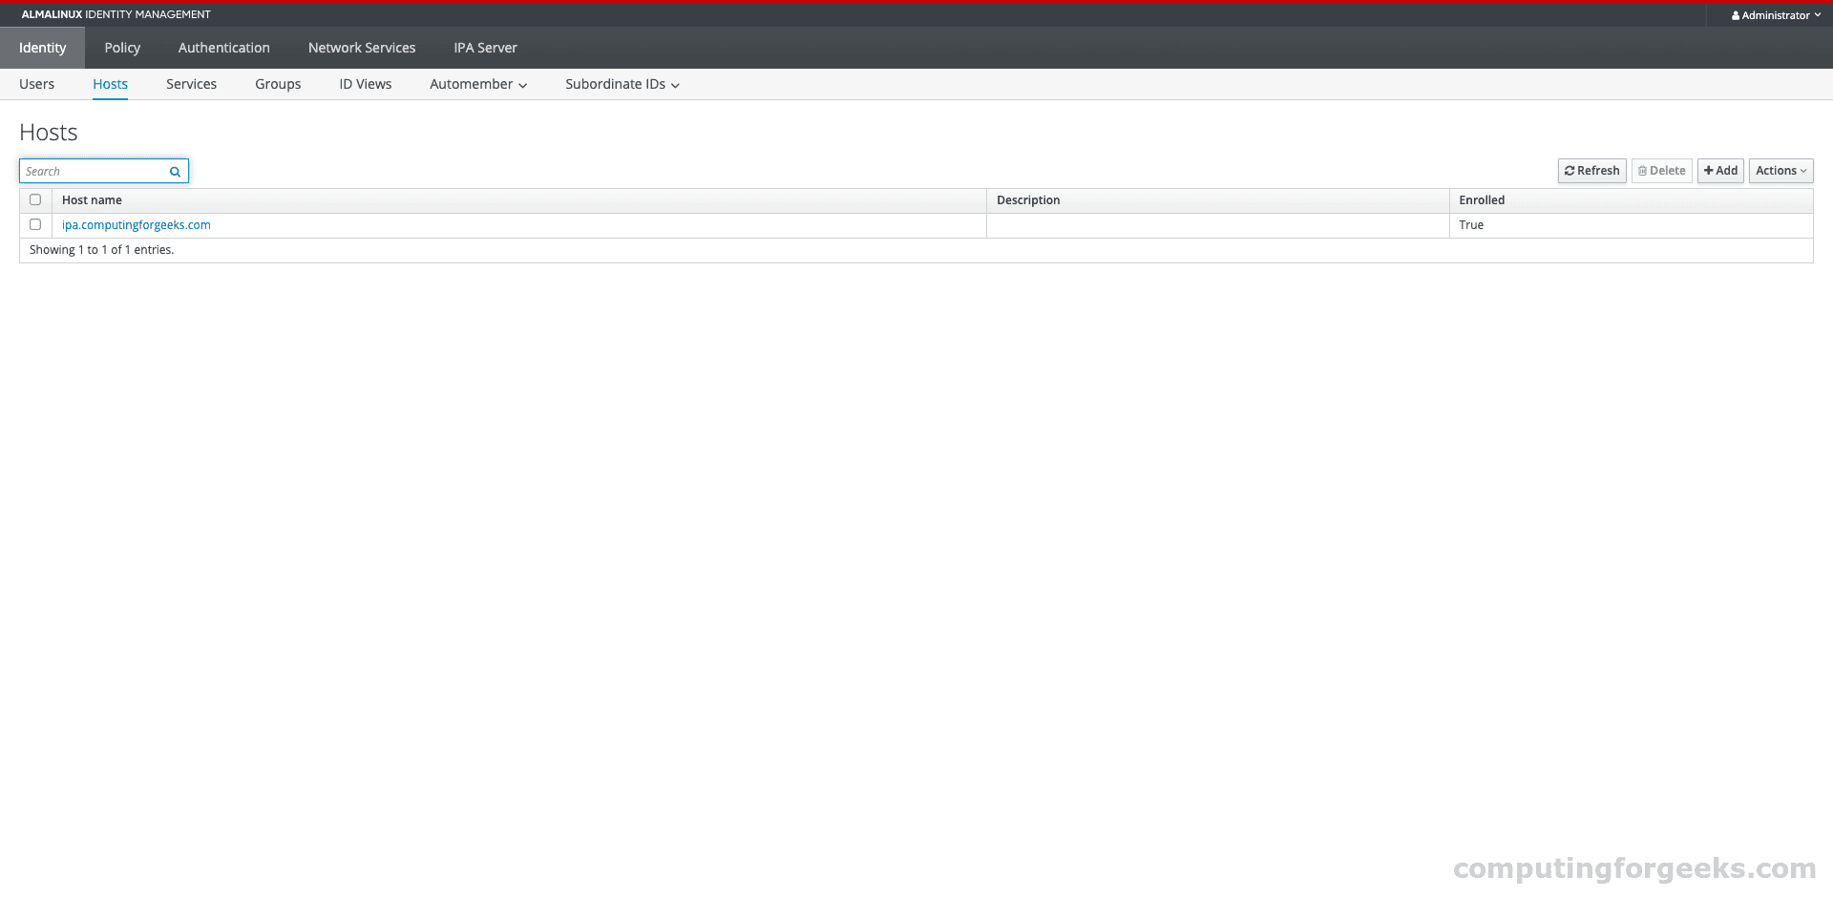
Task: Open the Network Services menu
Action: pyautogui.click(x=361, y=47)
